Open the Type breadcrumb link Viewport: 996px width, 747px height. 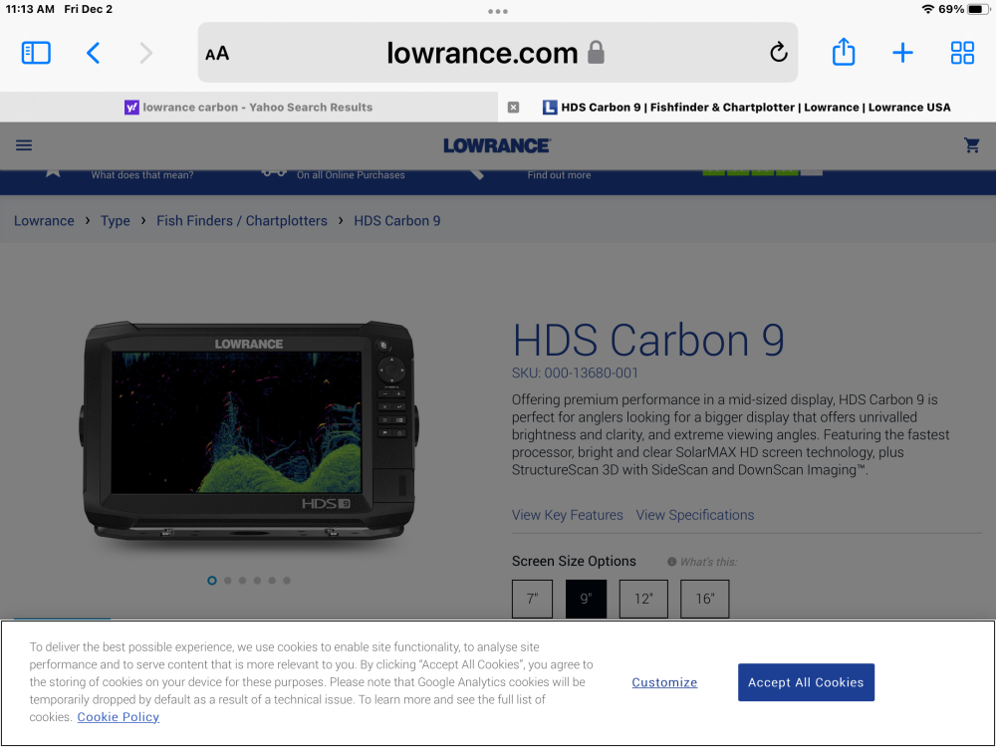[x=115, y=221]
